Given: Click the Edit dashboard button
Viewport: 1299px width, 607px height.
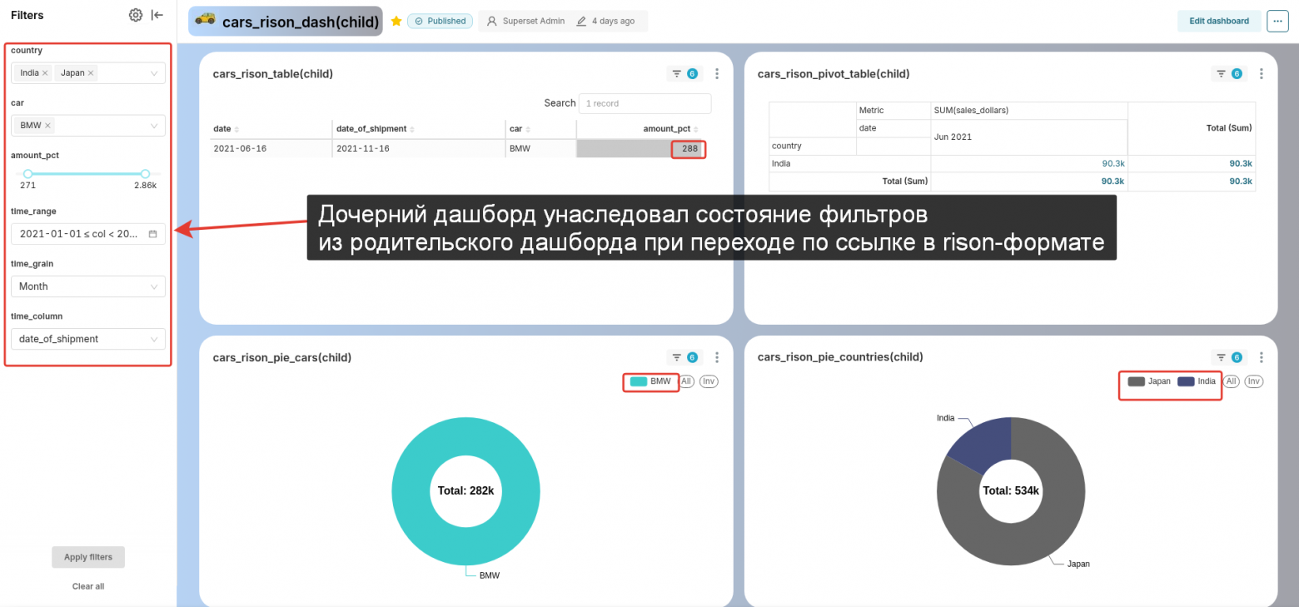Looking at the screenshot, I should click(x=1219, y=20).
